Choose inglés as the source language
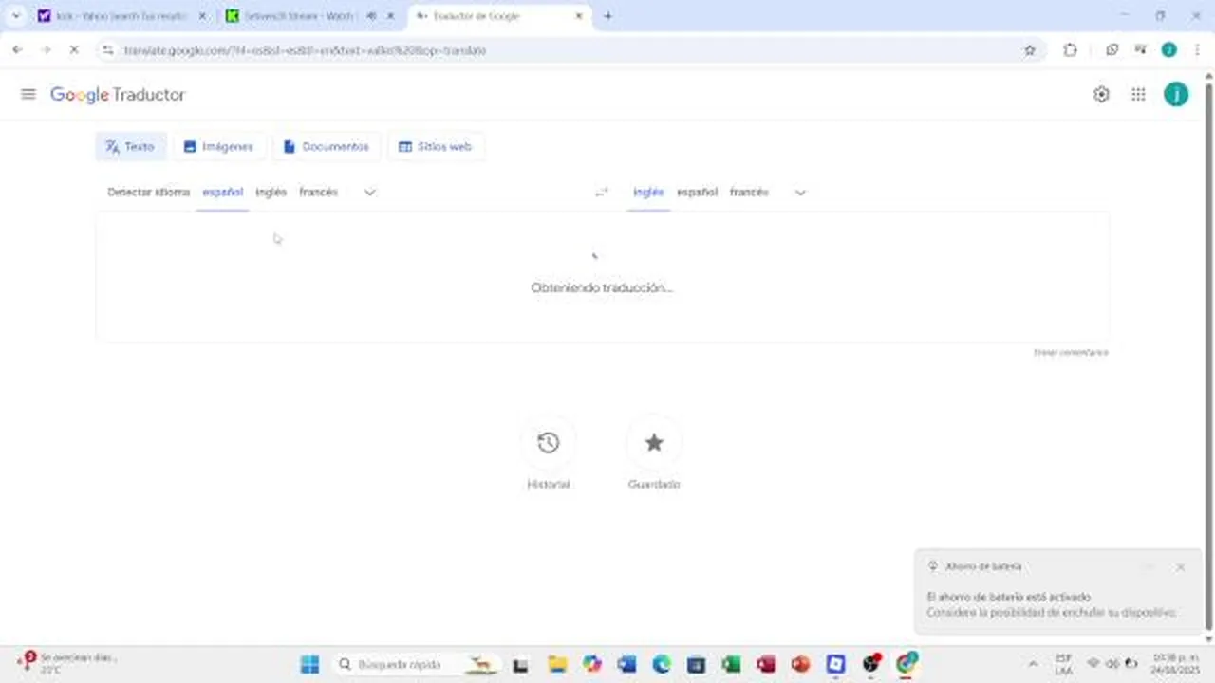This screenshot has height=683, width=1215. [x=271, y=193]
